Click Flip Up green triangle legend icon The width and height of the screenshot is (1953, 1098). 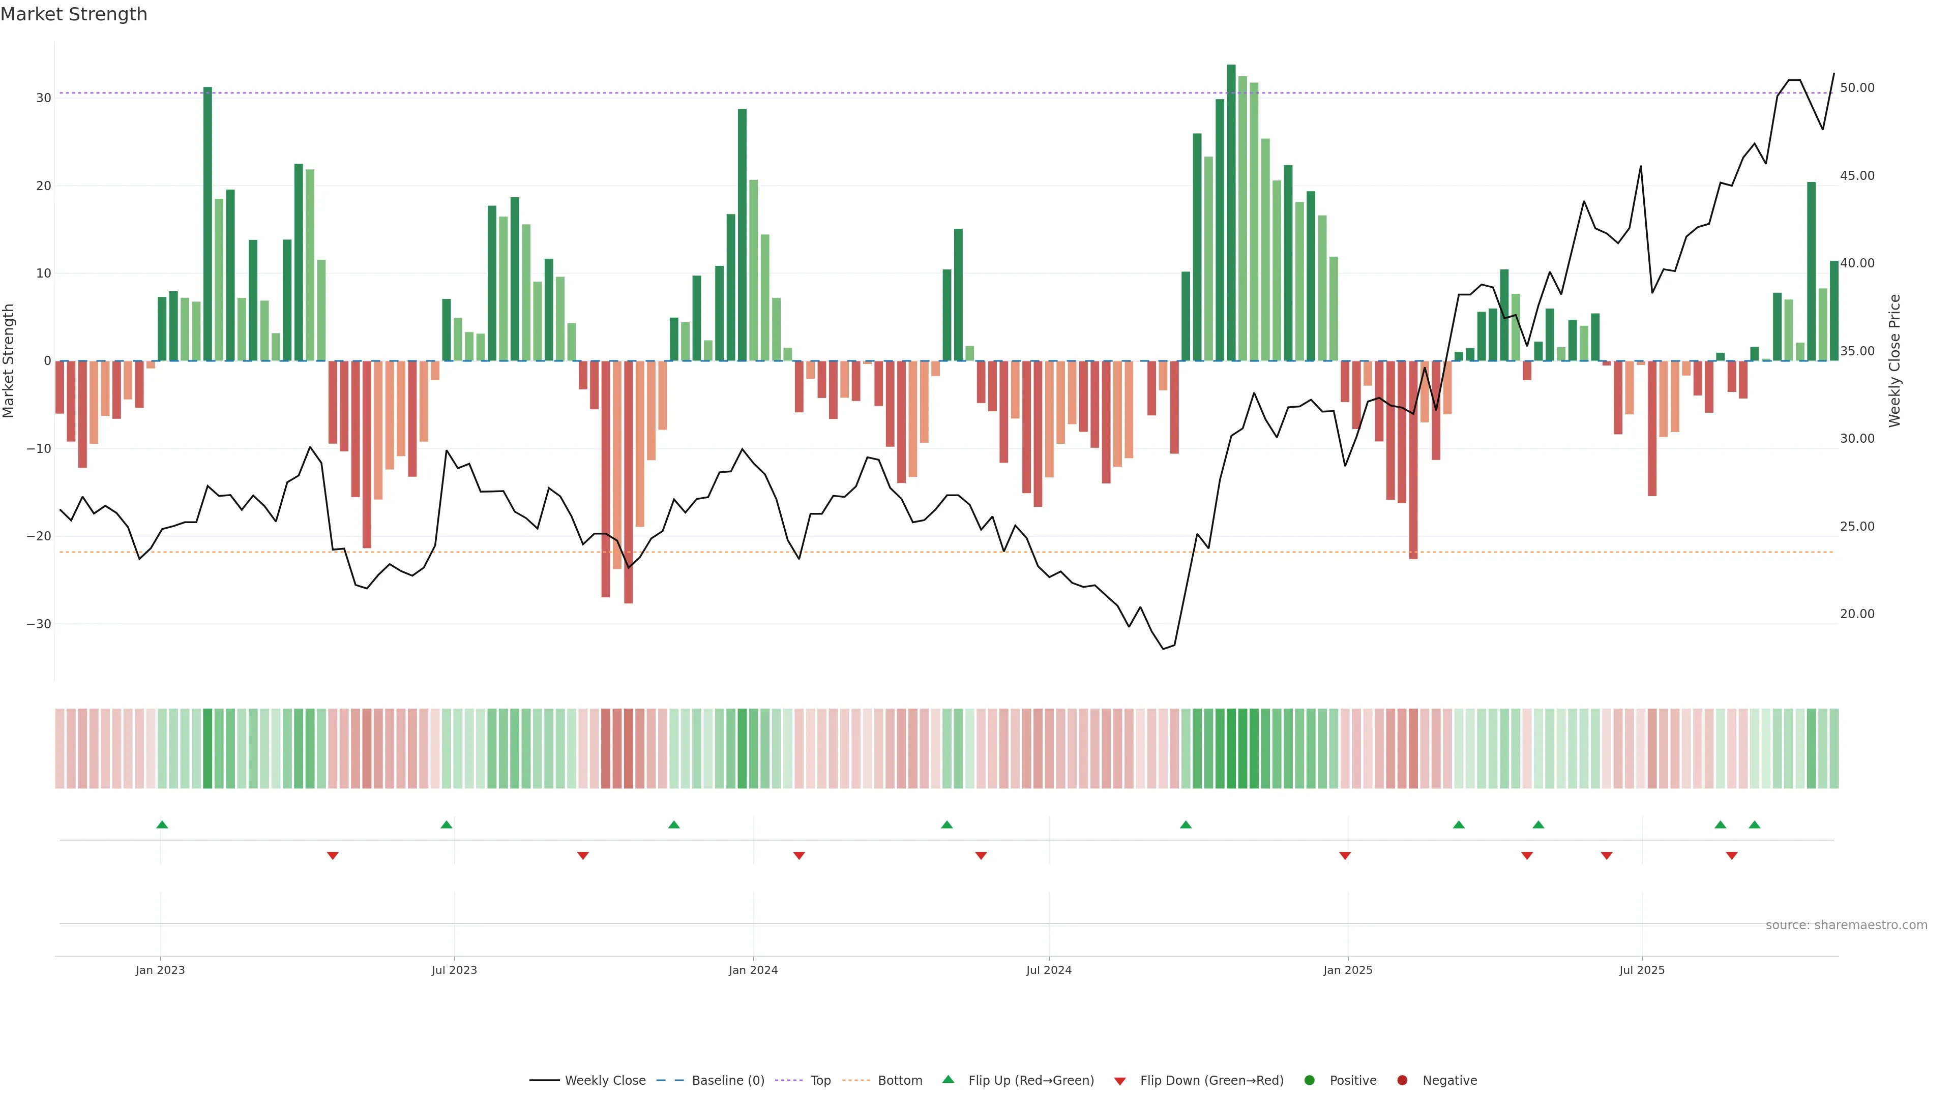[948, 1080]
